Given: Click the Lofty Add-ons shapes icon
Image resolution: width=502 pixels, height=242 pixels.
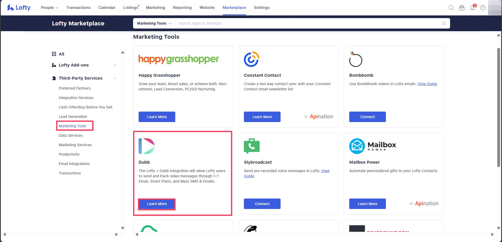Looking at the screenshot, I should 54,65.
